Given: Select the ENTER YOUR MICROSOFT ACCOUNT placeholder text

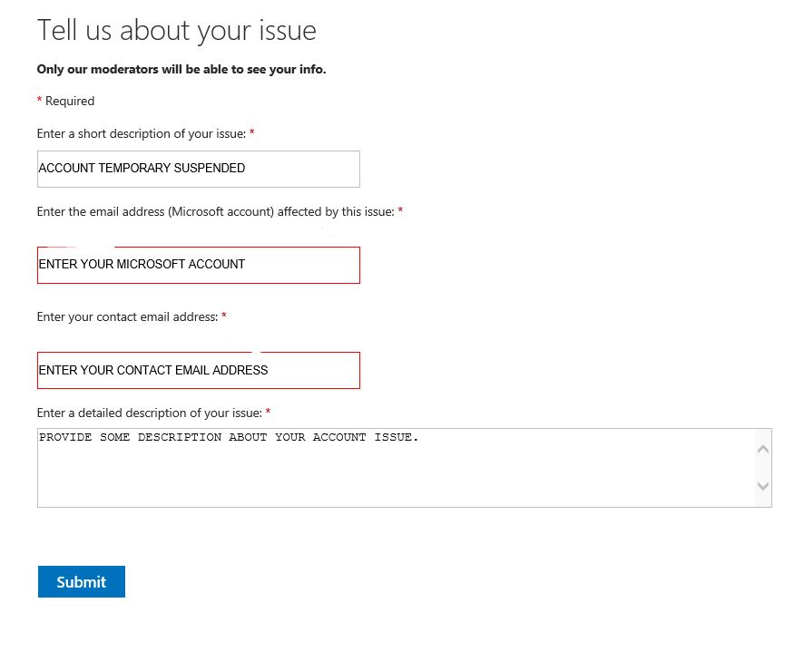Looking at the screenshot, I should point(142,264).
